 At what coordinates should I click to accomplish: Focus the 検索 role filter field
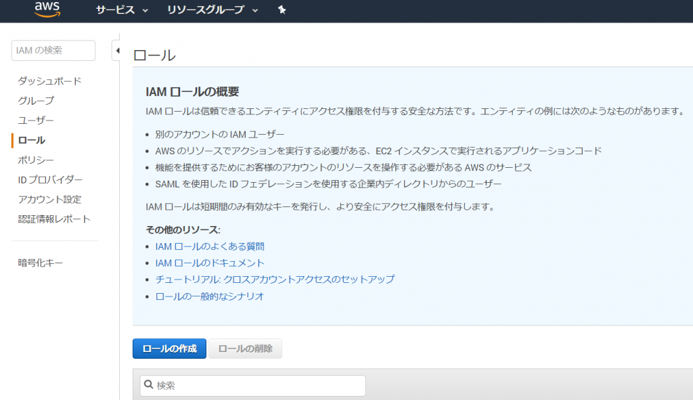click(x=253, y=385)
